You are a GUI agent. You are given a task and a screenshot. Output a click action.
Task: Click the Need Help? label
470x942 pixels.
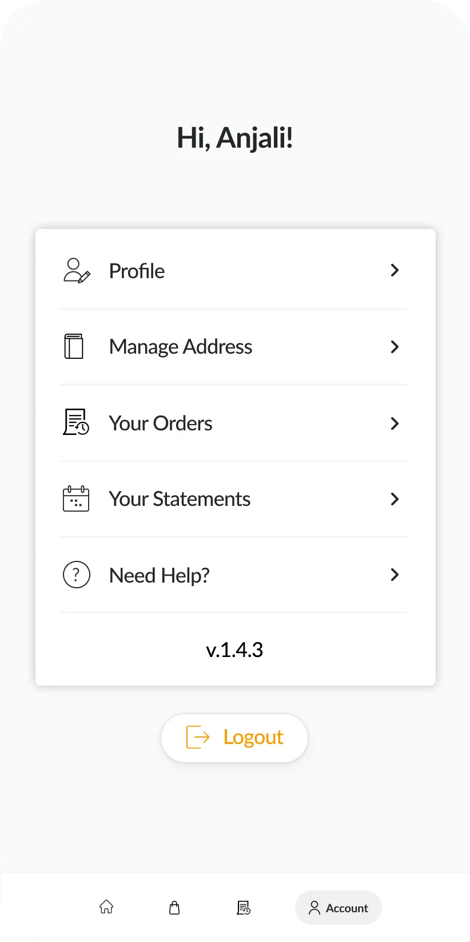coord(160,575)
